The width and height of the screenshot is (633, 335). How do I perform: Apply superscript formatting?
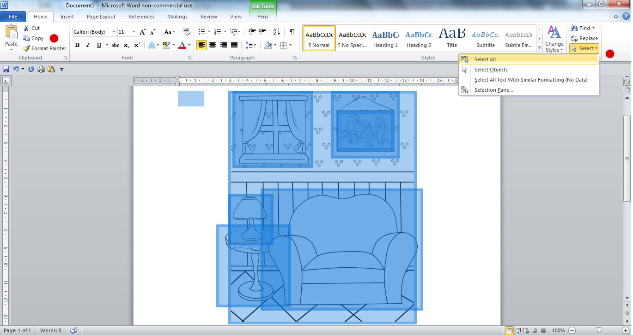point(136,45)
